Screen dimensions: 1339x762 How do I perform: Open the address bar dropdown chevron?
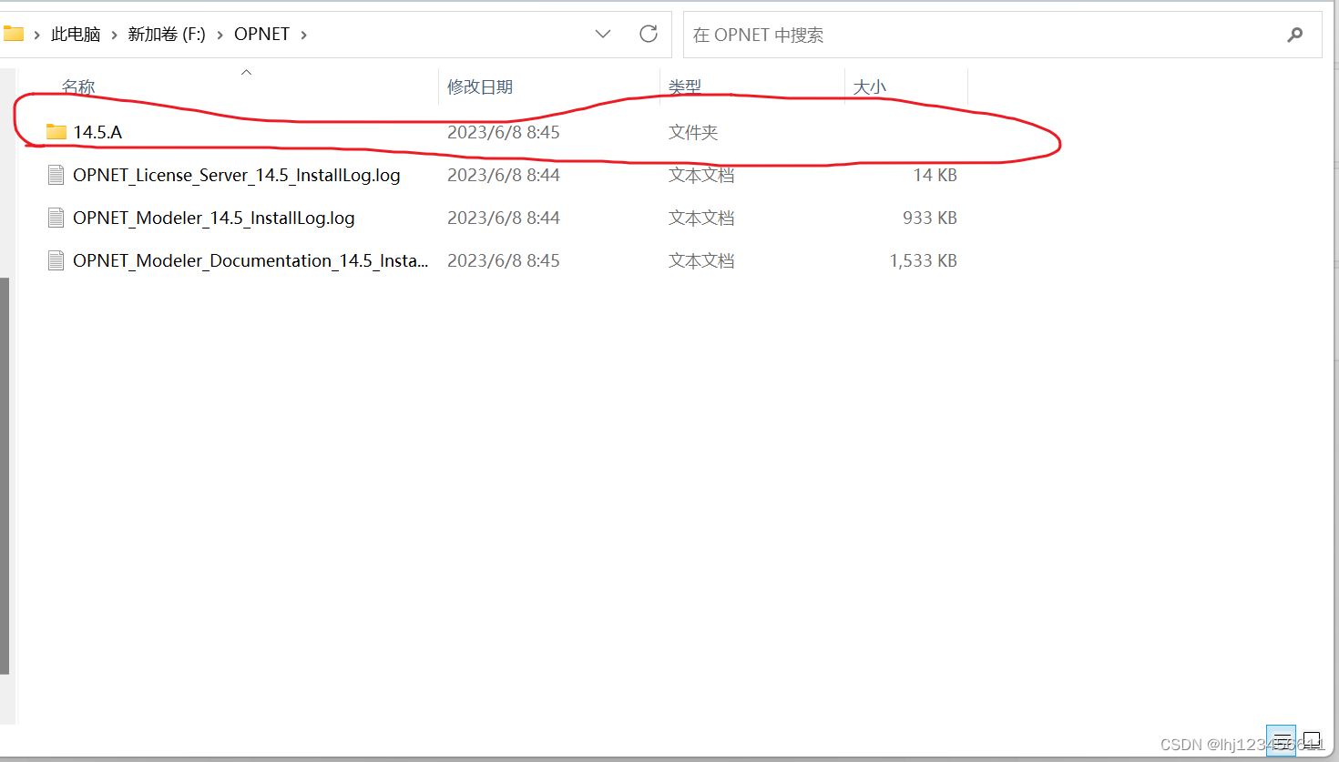coord(603,33)
